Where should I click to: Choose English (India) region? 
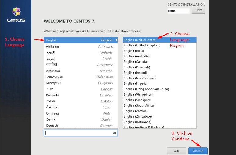160,51
